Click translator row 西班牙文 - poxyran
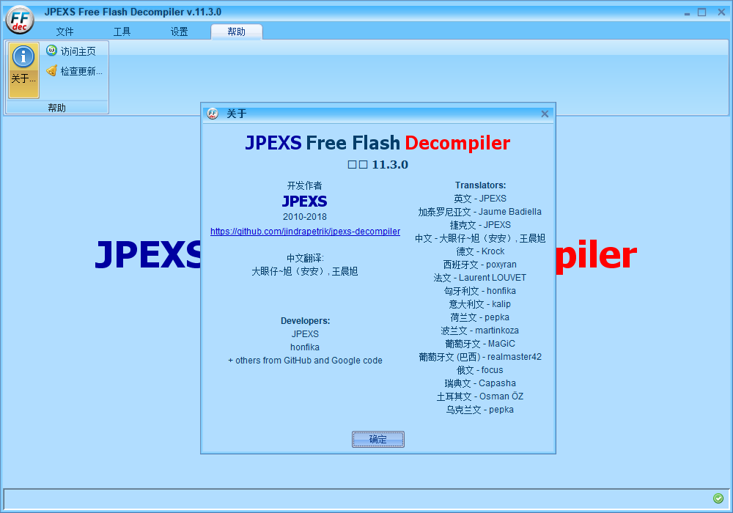The image size is (733, 513). click(480, 265)
